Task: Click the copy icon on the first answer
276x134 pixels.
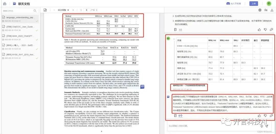Action: pos(271,29)
